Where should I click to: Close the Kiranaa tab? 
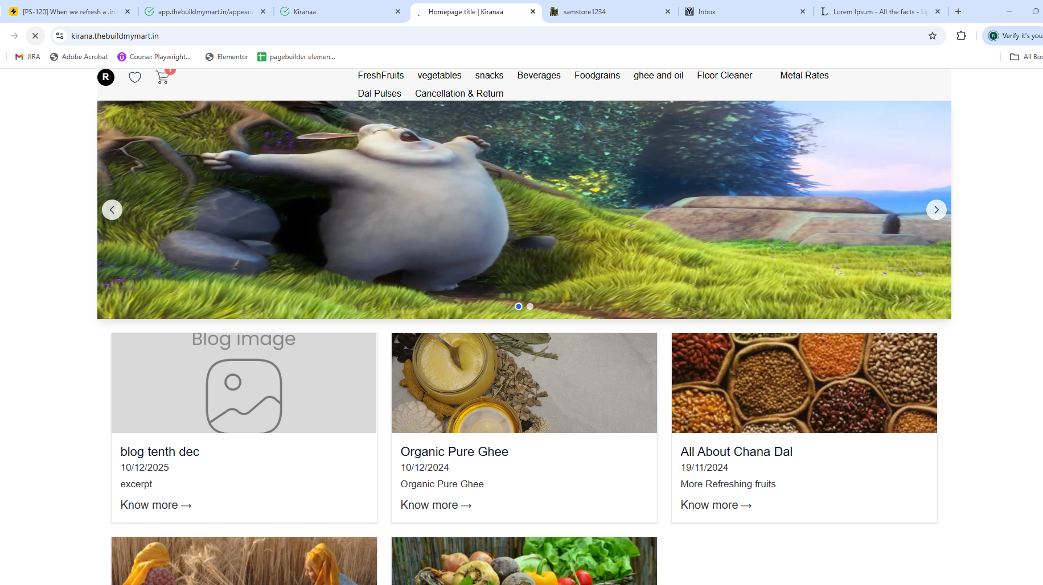[398, 11]
